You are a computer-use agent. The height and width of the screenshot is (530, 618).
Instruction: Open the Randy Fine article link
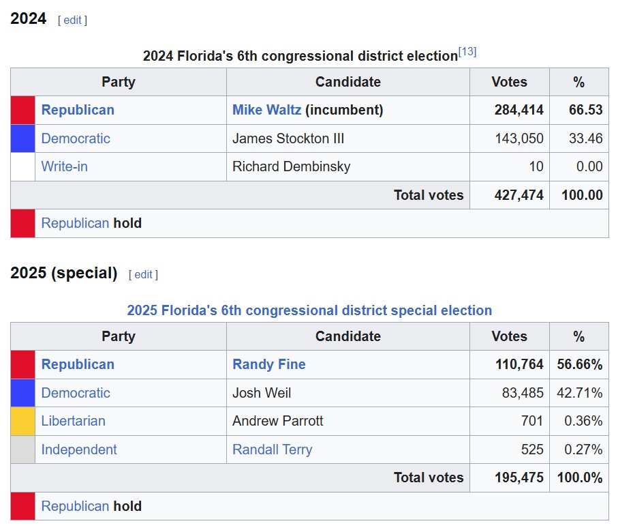tap(268, 364)
